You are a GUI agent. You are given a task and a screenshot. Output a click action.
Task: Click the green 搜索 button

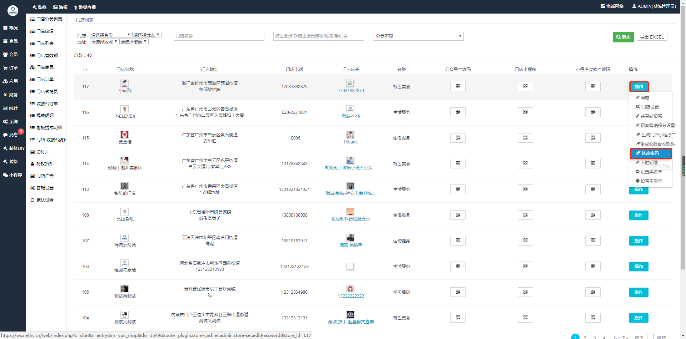(x=623, y=37)
